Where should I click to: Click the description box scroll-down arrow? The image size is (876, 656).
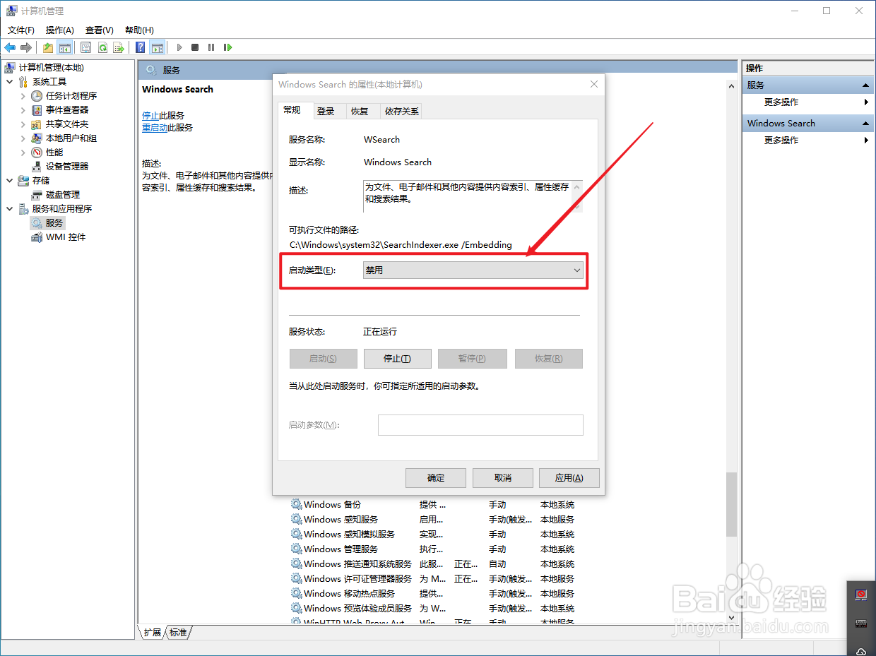(578, 207)
